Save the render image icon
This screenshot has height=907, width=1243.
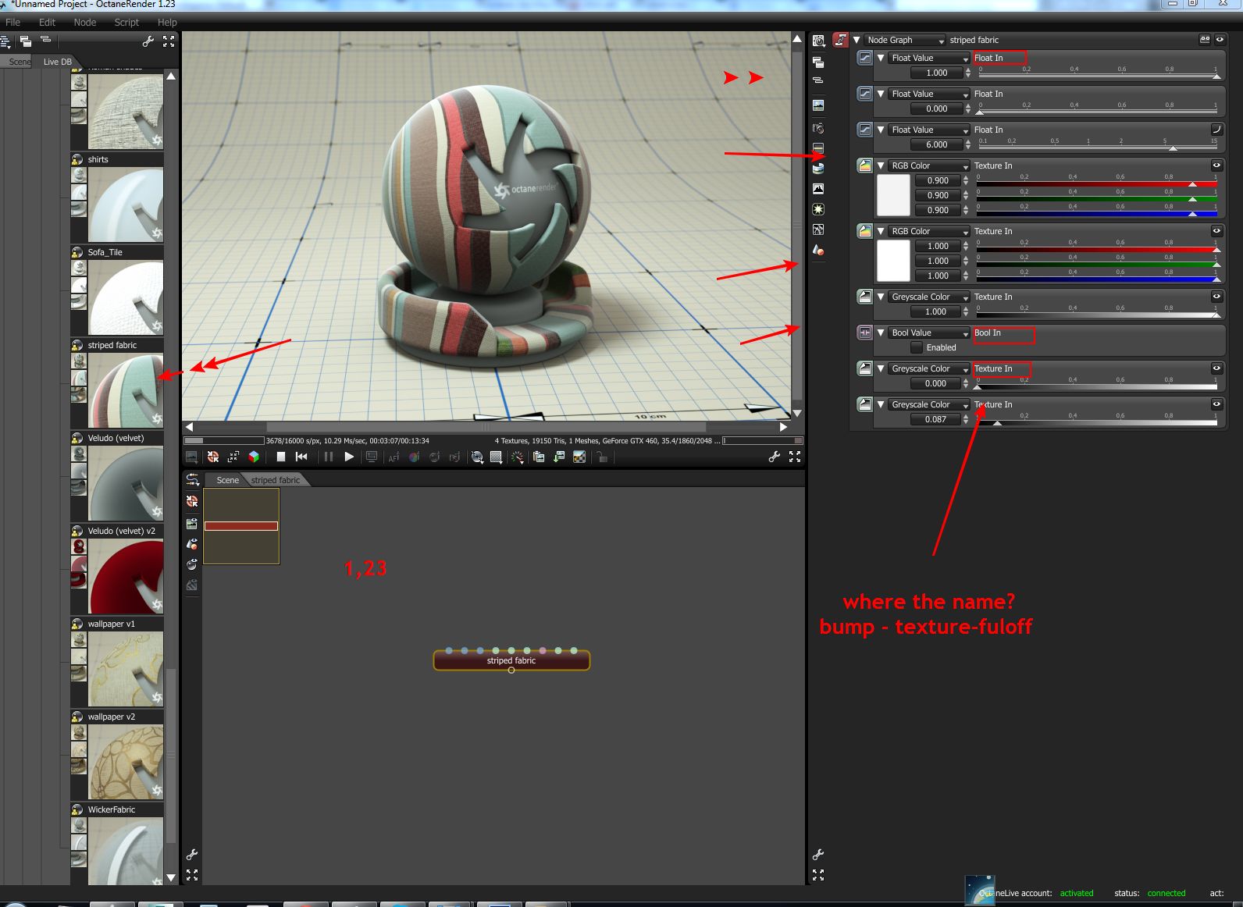pyautogui.click(x=559, y=457)
